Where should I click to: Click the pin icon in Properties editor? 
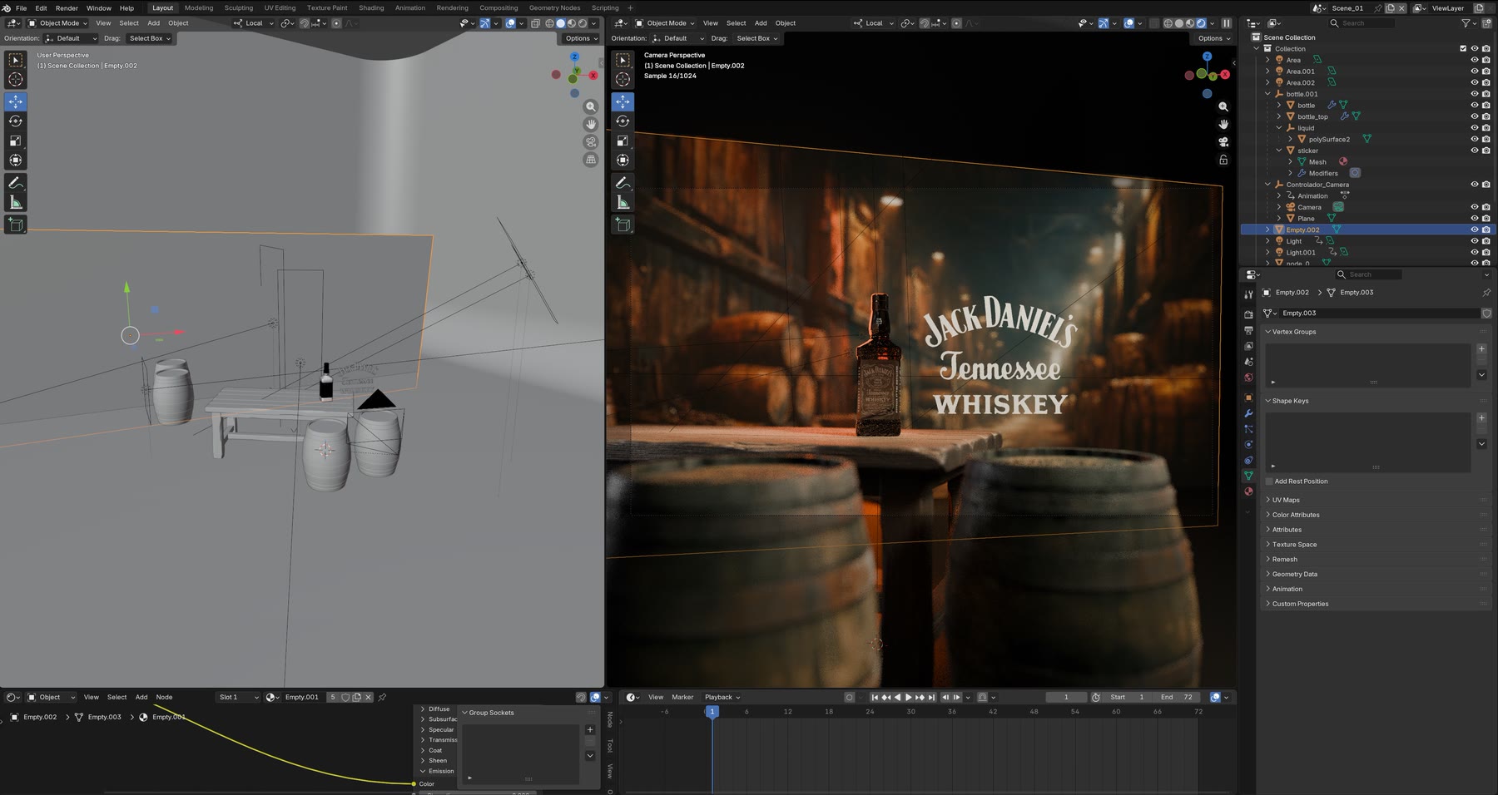point(1486,293)
